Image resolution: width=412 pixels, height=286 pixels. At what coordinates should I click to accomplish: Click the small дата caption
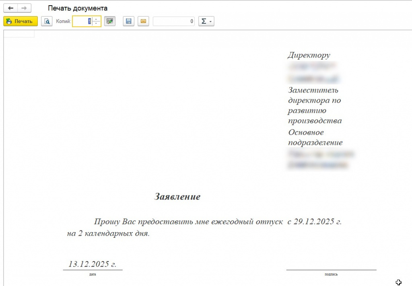pos(93,274)
